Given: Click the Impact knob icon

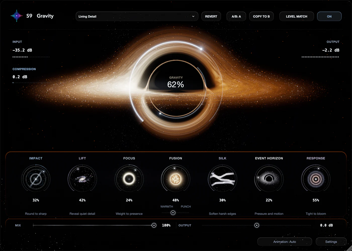Looking at the screenshot, I should click(x=36, y=179).
